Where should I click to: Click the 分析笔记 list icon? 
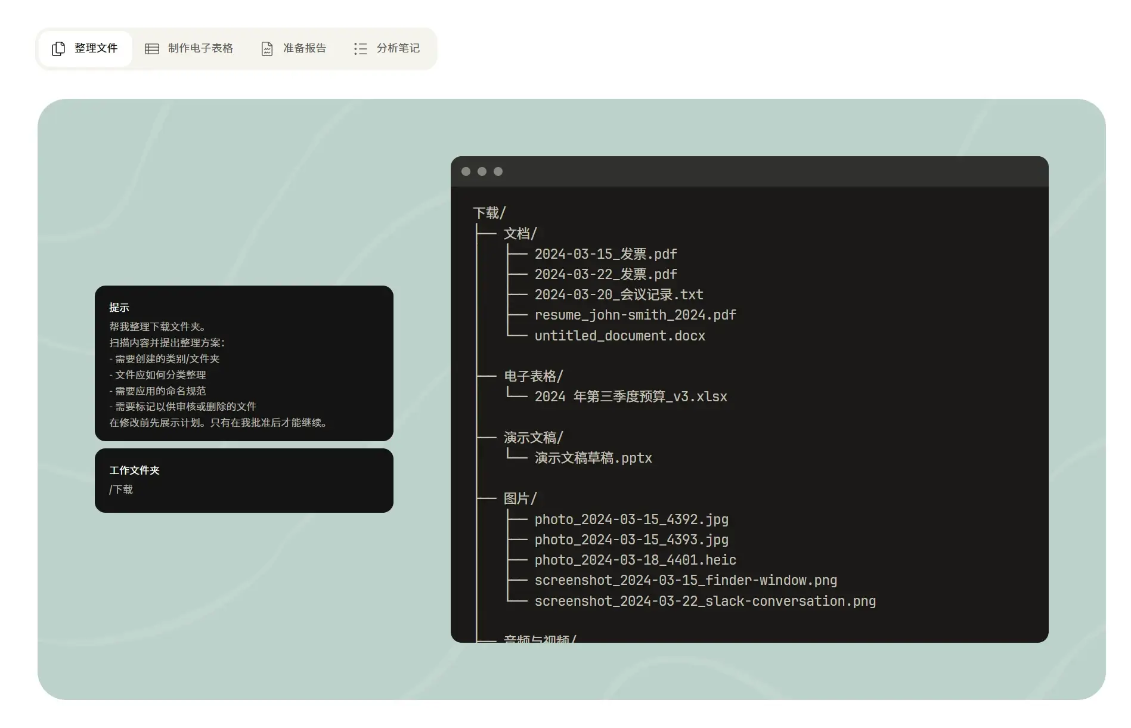tap(360, 49)
